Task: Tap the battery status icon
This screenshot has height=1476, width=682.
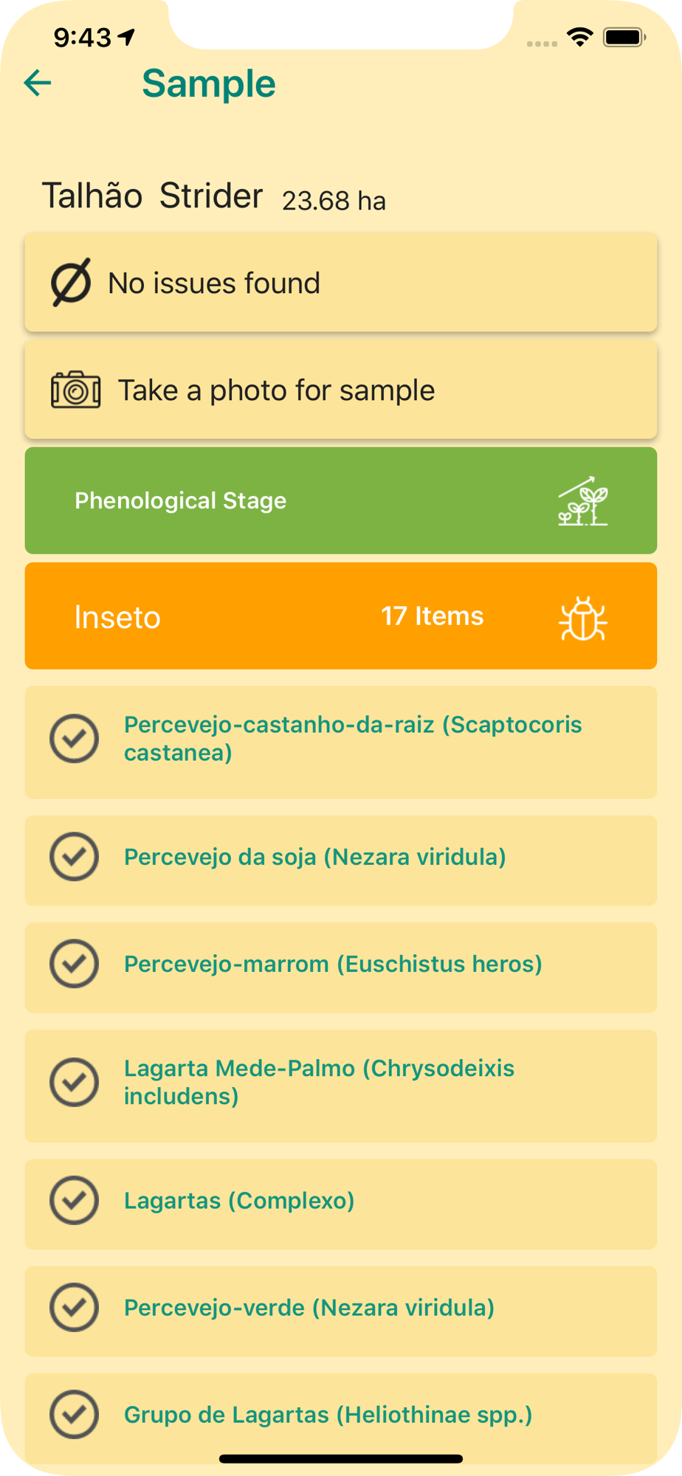Action: coord(624,37)
